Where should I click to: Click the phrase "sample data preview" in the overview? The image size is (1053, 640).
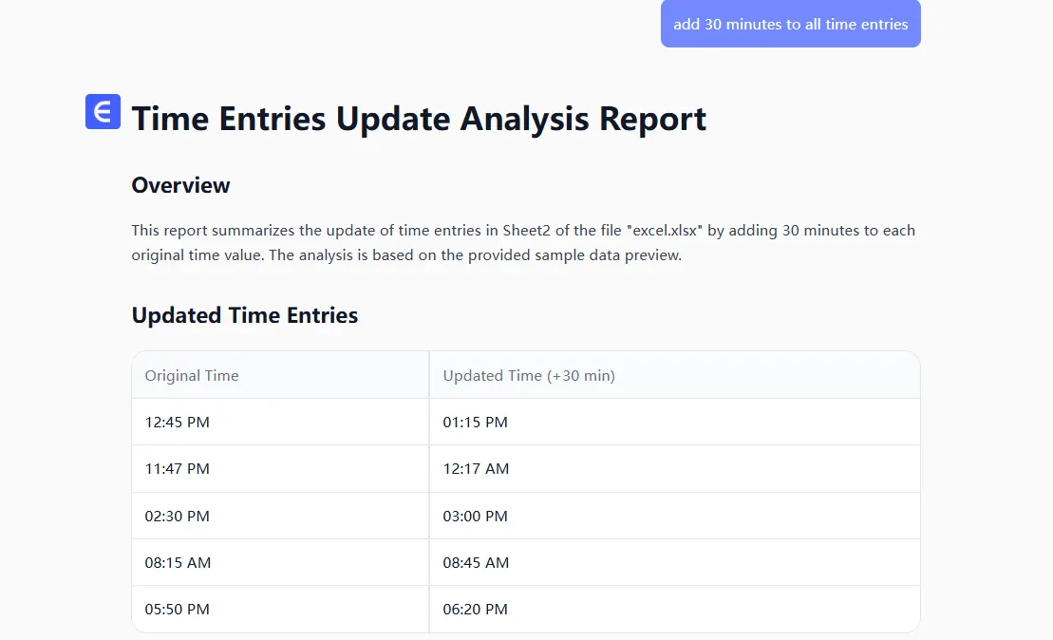[610, 255]
